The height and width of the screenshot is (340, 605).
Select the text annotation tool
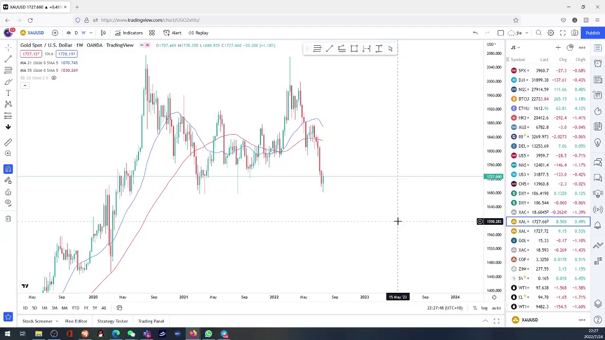coord(8,93)
